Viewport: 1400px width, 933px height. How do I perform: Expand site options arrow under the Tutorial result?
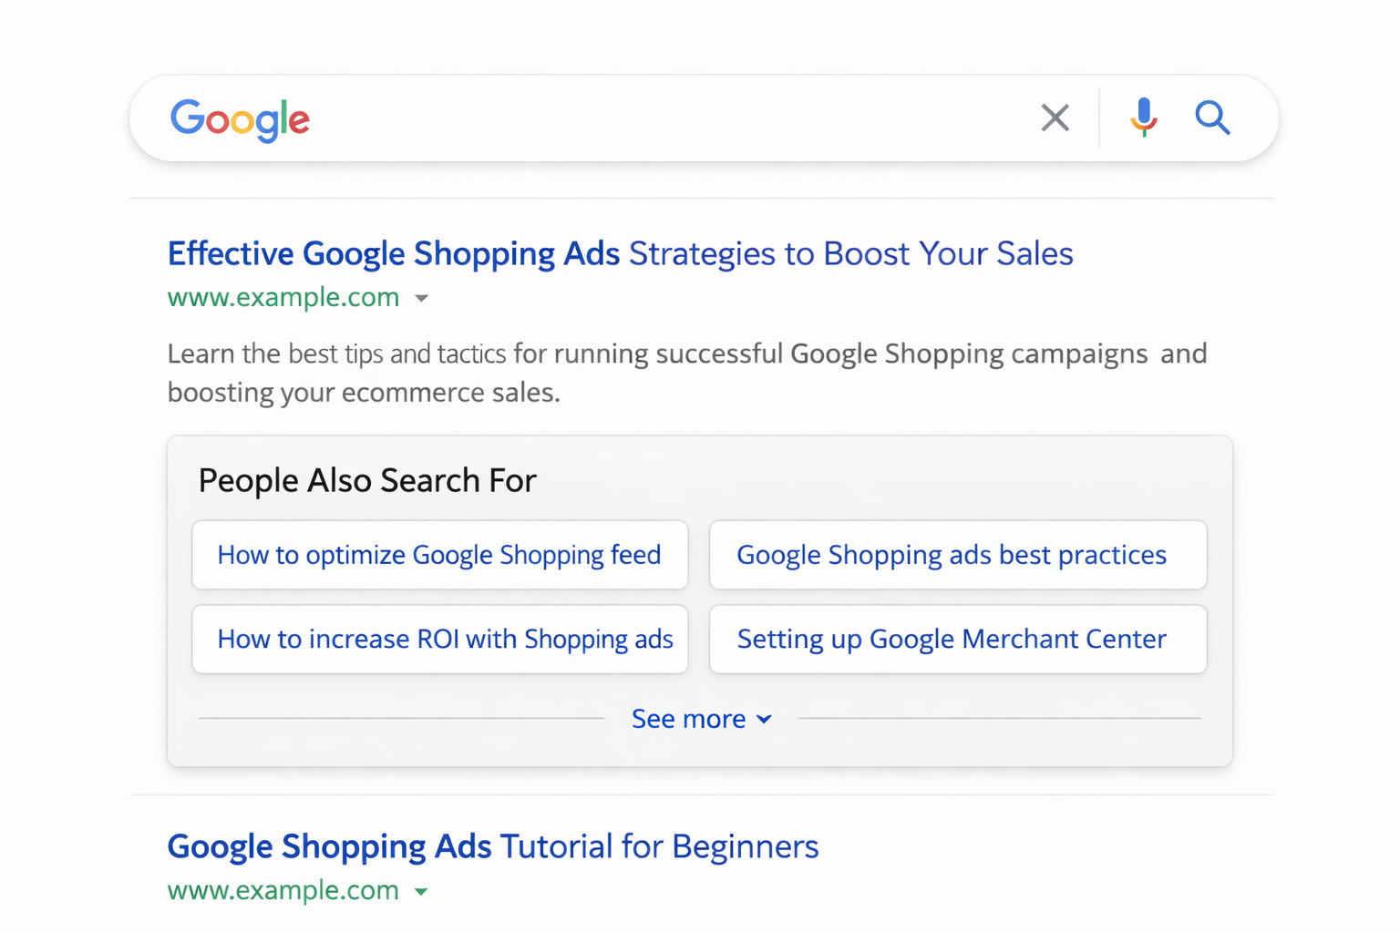pos(422,891)
